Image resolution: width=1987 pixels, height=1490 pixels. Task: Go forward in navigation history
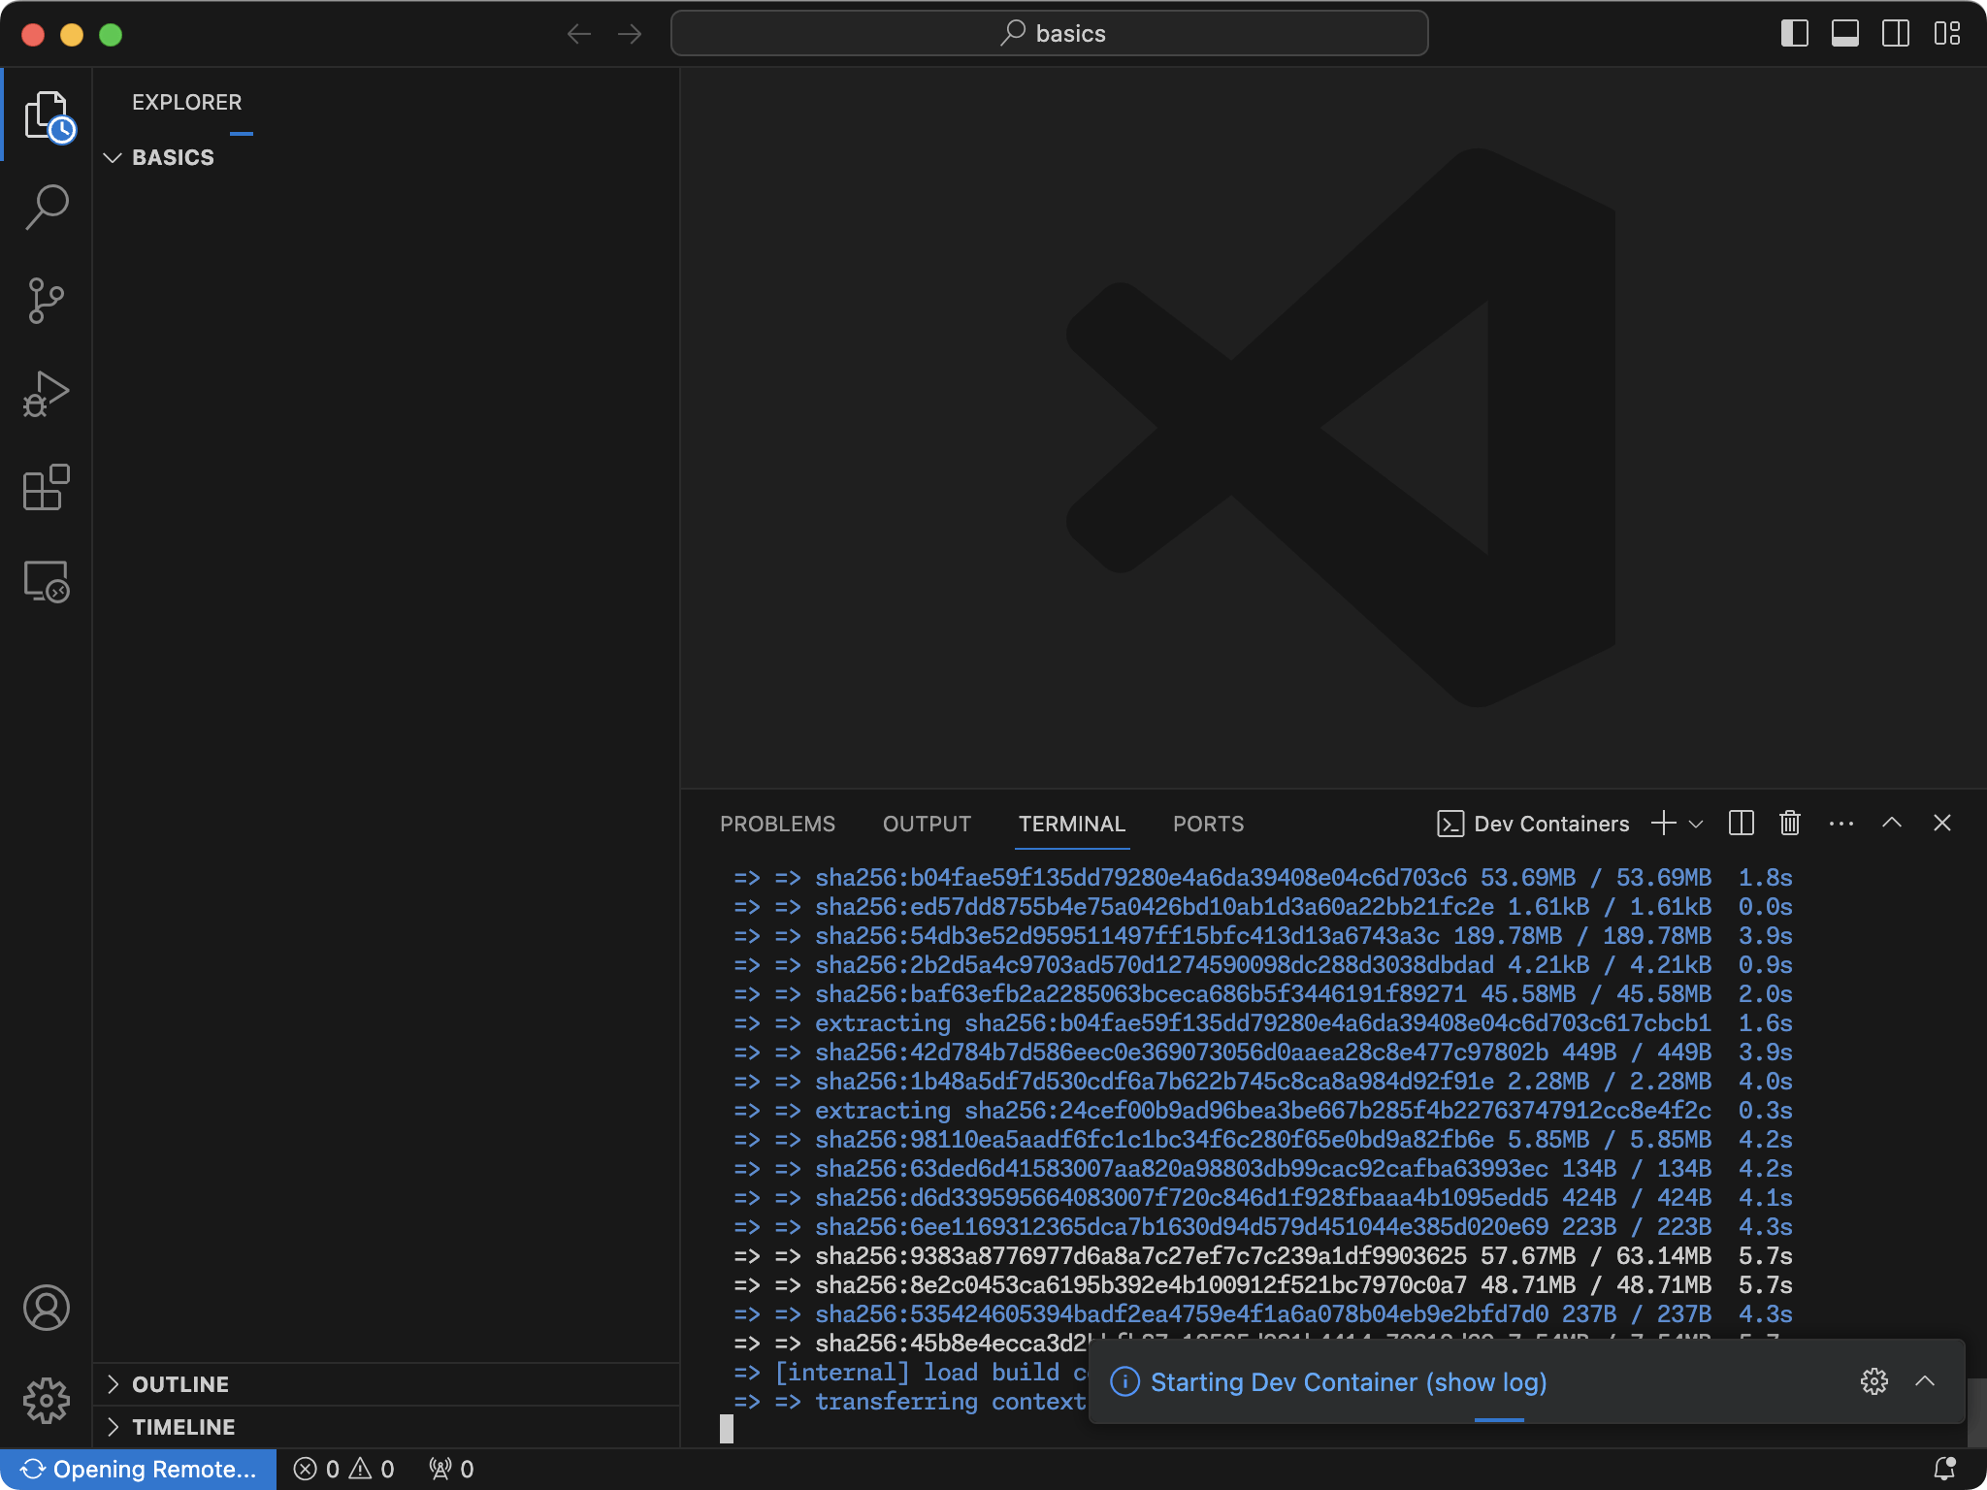click(x=630, y=34)
